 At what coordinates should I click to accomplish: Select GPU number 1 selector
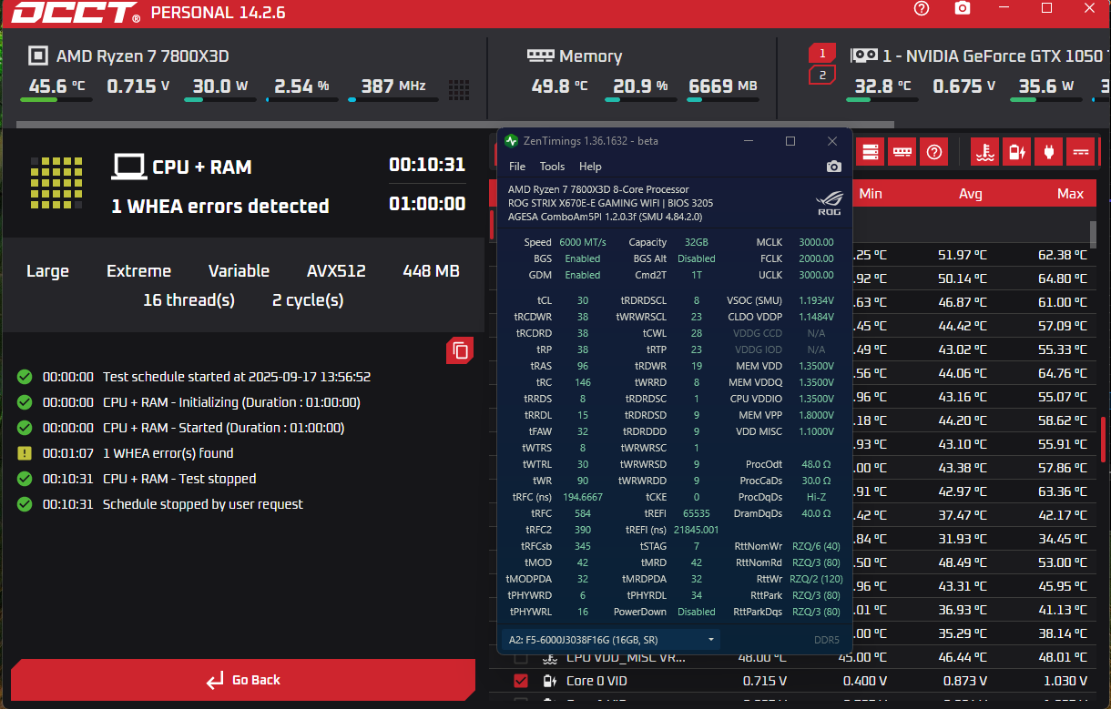(822, 53)
